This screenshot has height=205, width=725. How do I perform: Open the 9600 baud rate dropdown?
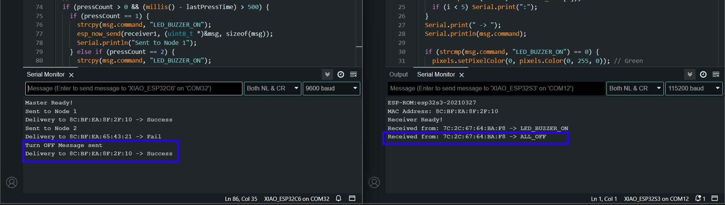tap(331, 89)
